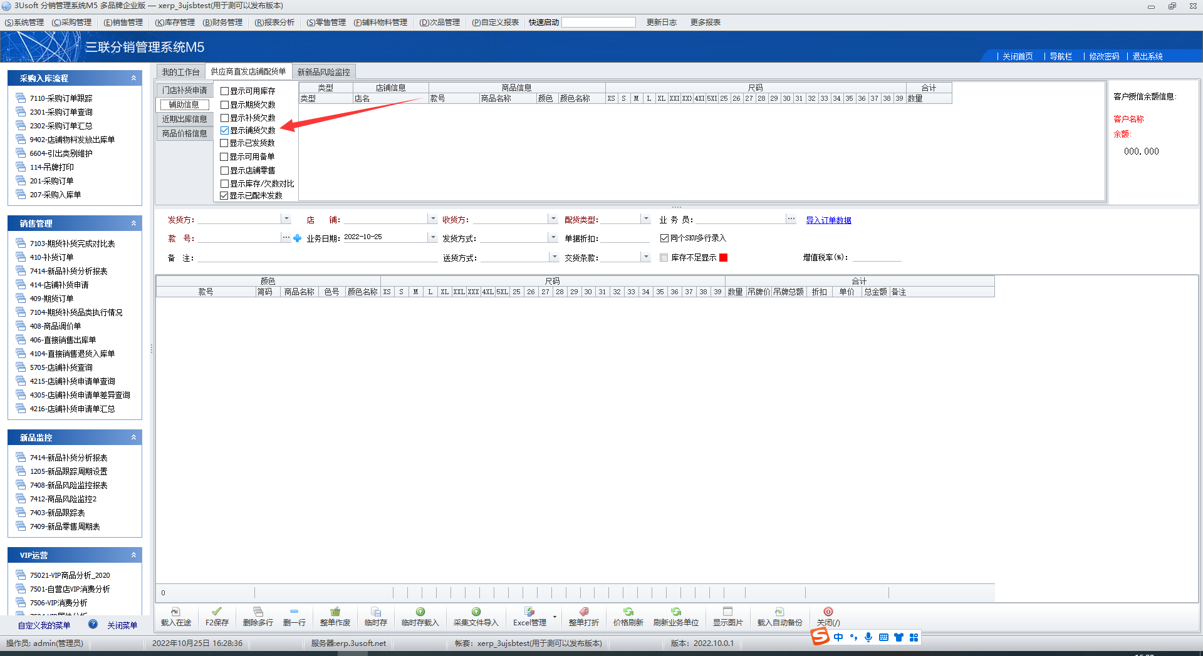Screen dimensions: 1203x656
Task: Open 7408-新品风险监控报表 in the sidebar
Action: tap(68, 485)
